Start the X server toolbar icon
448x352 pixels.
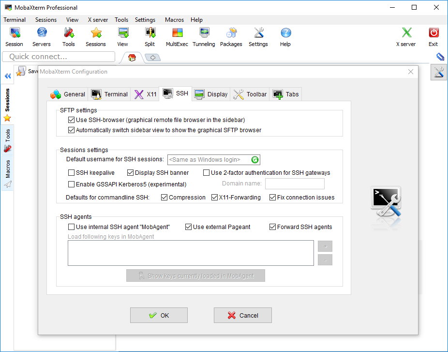[x=406, y=37]
